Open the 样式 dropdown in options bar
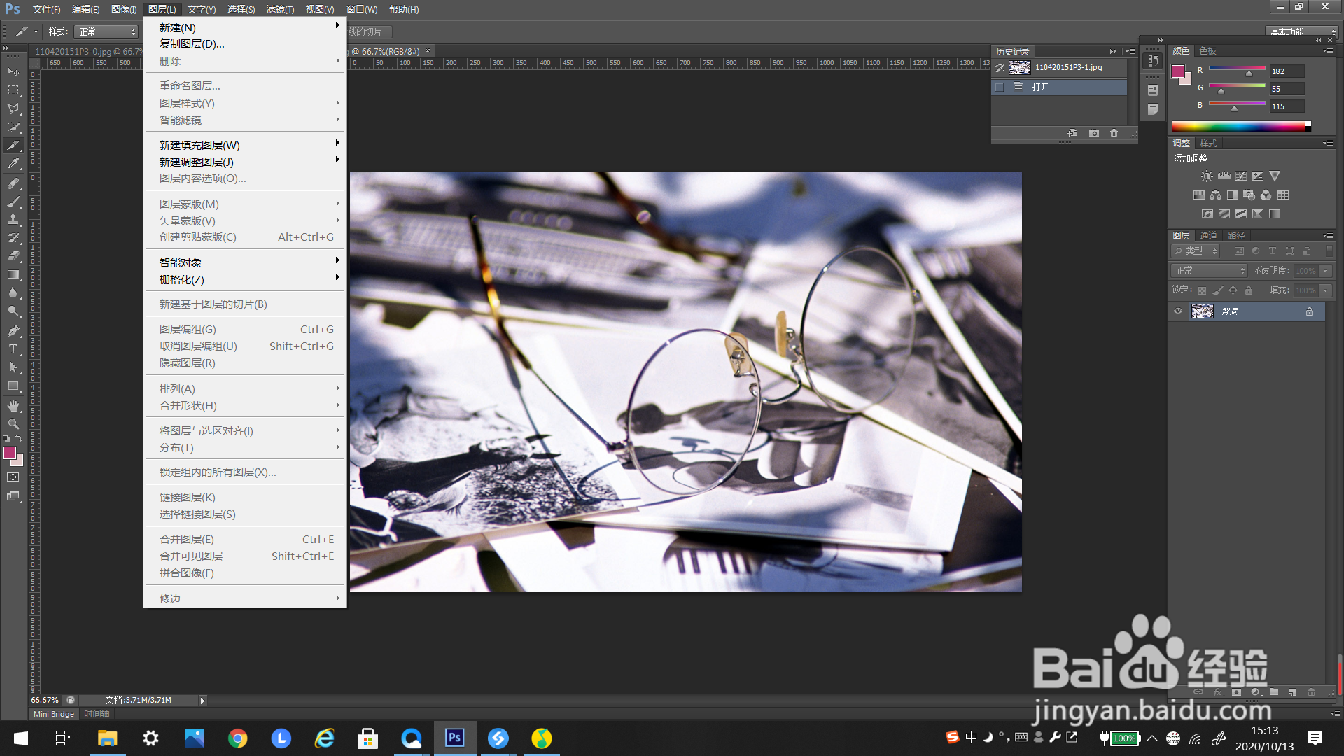The height and width of the screenshot is (756, 1344). [x=106, y=32]
